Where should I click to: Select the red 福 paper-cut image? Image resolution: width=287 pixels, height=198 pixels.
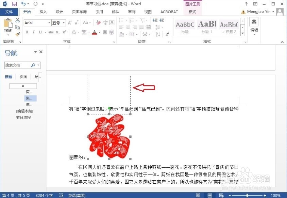[109, 136]
